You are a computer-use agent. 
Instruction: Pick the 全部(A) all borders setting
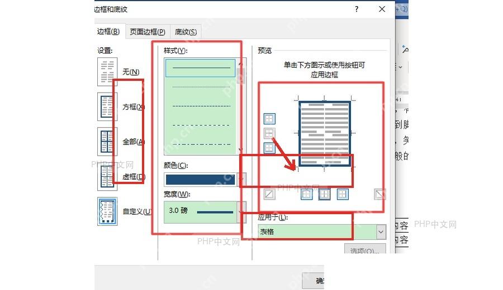(x=107, y=142)
